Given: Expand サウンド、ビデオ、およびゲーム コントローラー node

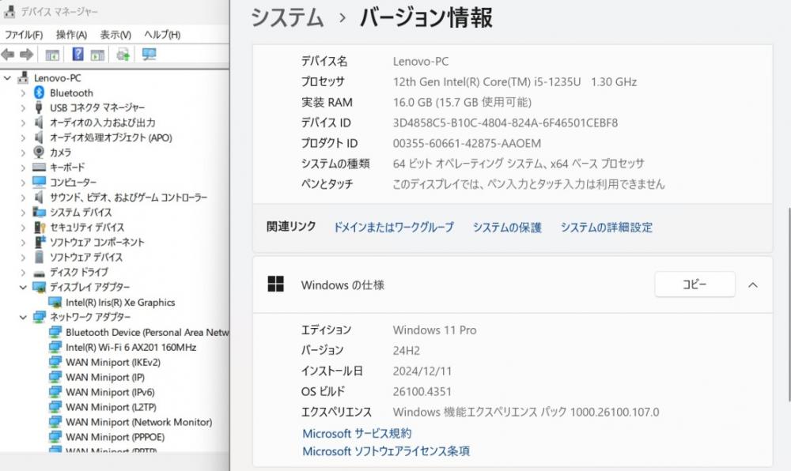Looking at the screenshot, I should point(23,198).
